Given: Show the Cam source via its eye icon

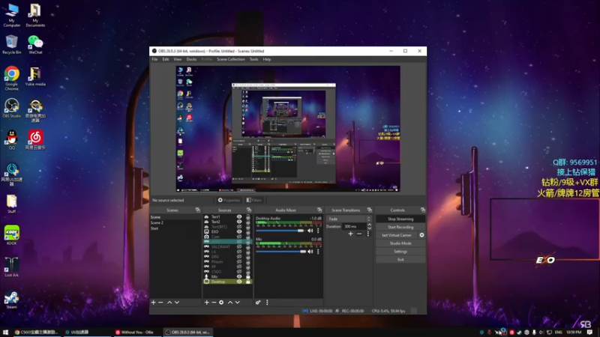Looking at the screenshot, I should point(239,237).
